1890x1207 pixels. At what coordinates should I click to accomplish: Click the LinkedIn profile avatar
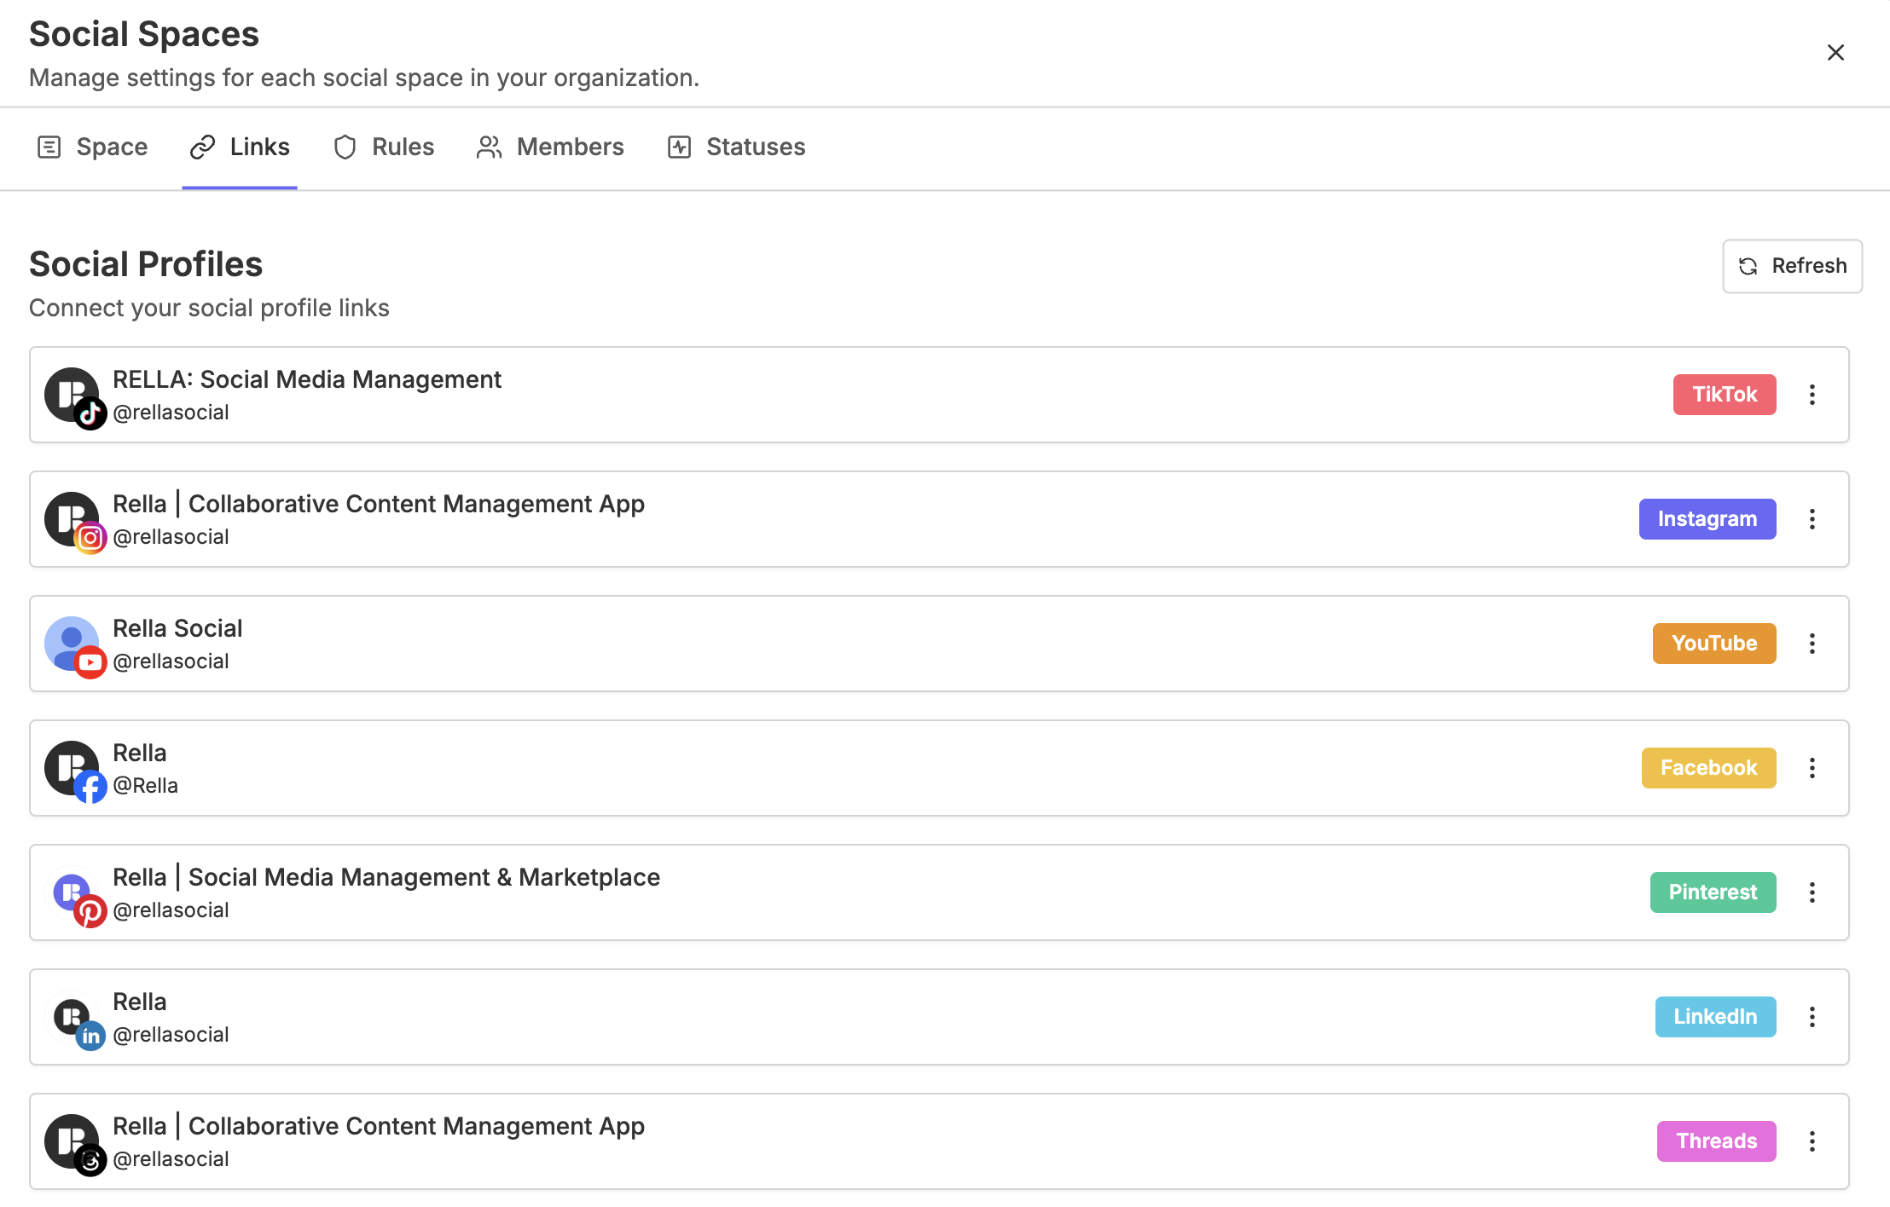pyautogui.click(x=72, y=1017)
